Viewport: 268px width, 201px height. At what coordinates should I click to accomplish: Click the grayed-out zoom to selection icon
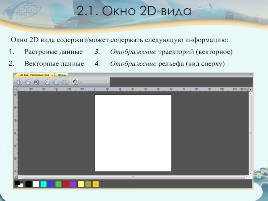click(64, 82)
